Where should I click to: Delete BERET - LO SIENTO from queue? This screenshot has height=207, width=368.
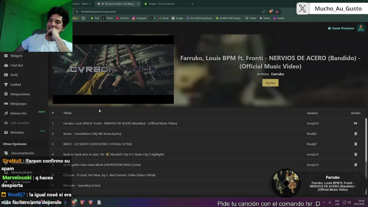356,144
